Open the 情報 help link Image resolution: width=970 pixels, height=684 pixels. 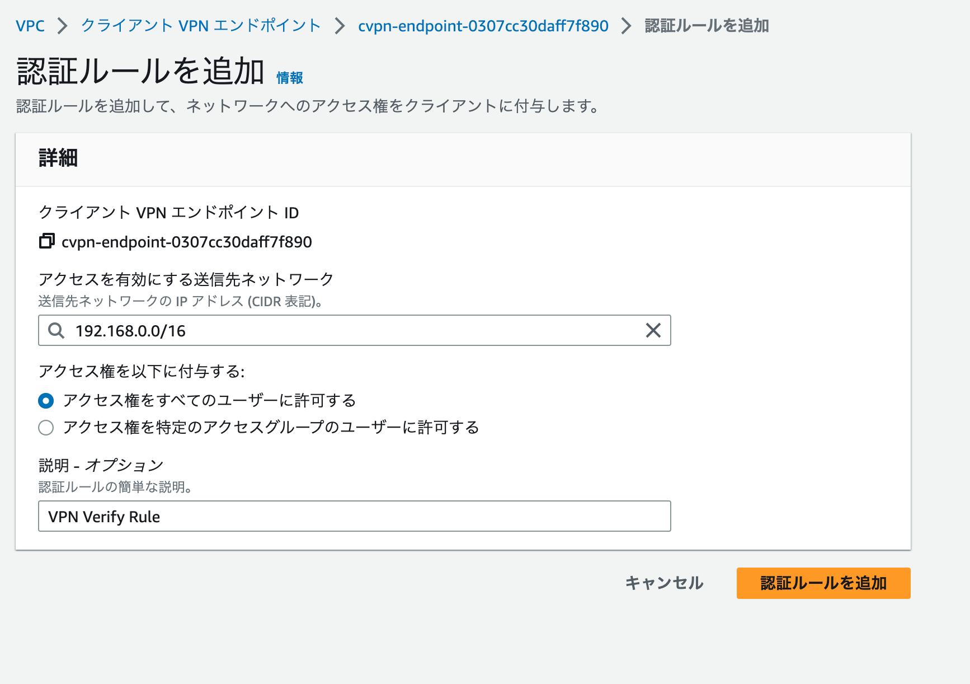coord(290,77)
